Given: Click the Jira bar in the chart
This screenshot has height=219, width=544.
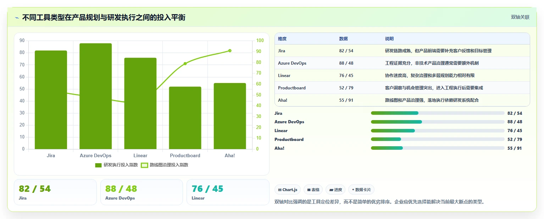Looking at the screenshot, I should click(51, 100).
